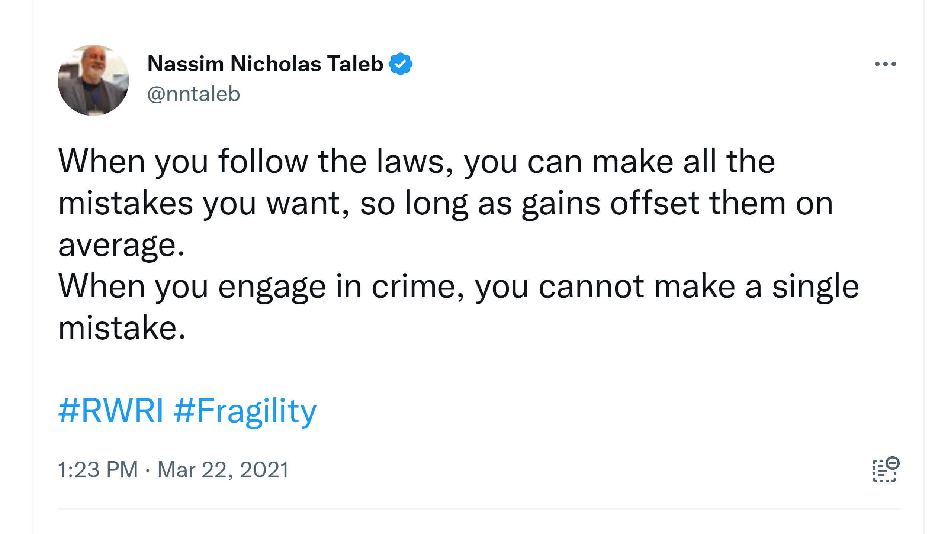Open the #RWRI hashtag
Image resolution: width=951 pixels, height=534 pixels.
pyautogui.click(x=111, y=411)
